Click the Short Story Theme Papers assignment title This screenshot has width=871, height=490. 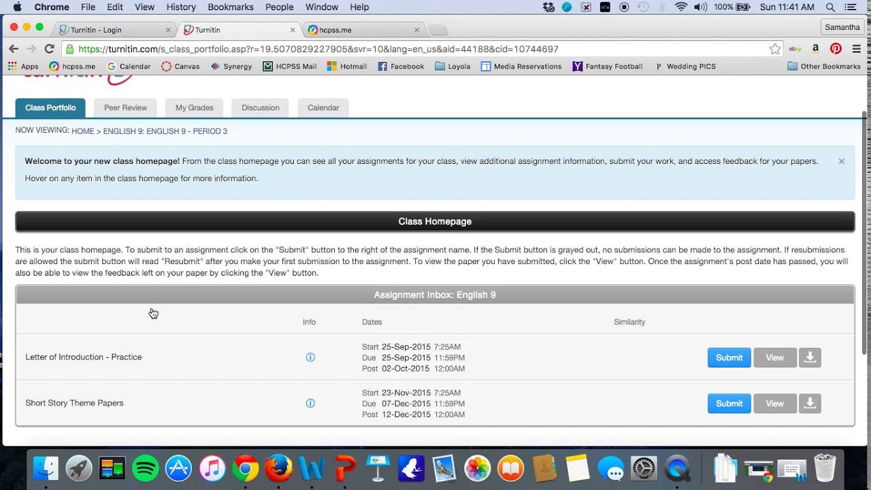(74, 403)
